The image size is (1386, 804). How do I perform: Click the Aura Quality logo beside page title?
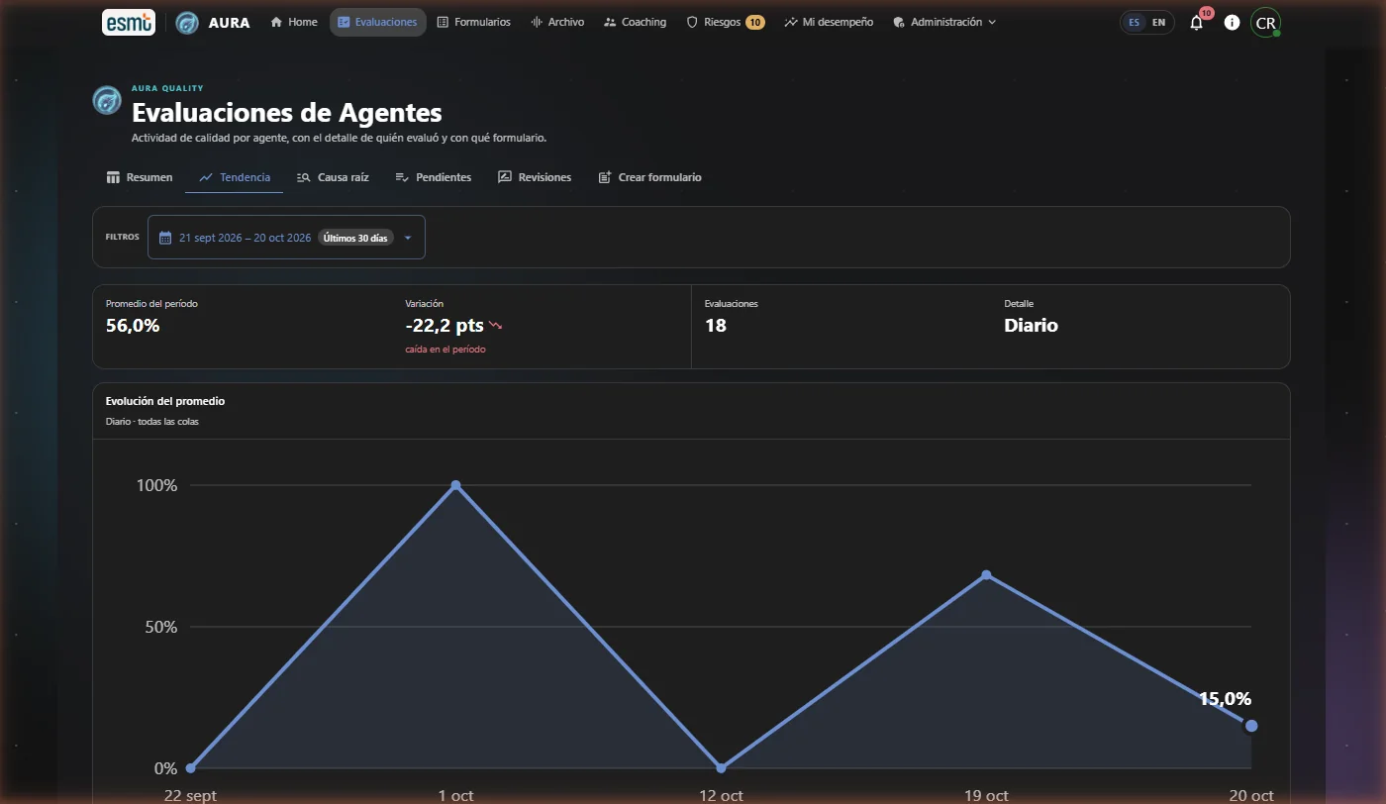point(107,100)
